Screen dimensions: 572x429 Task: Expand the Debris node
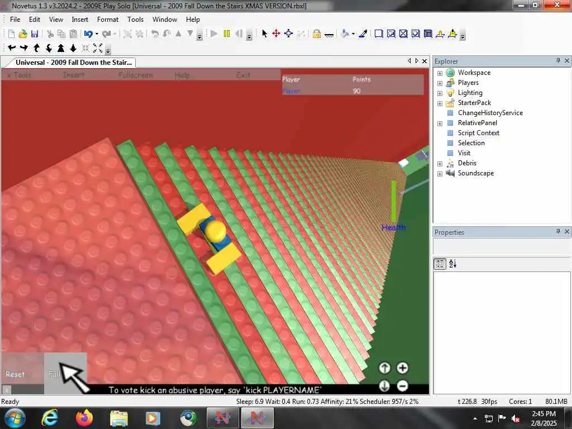click(x=440, y=164)
